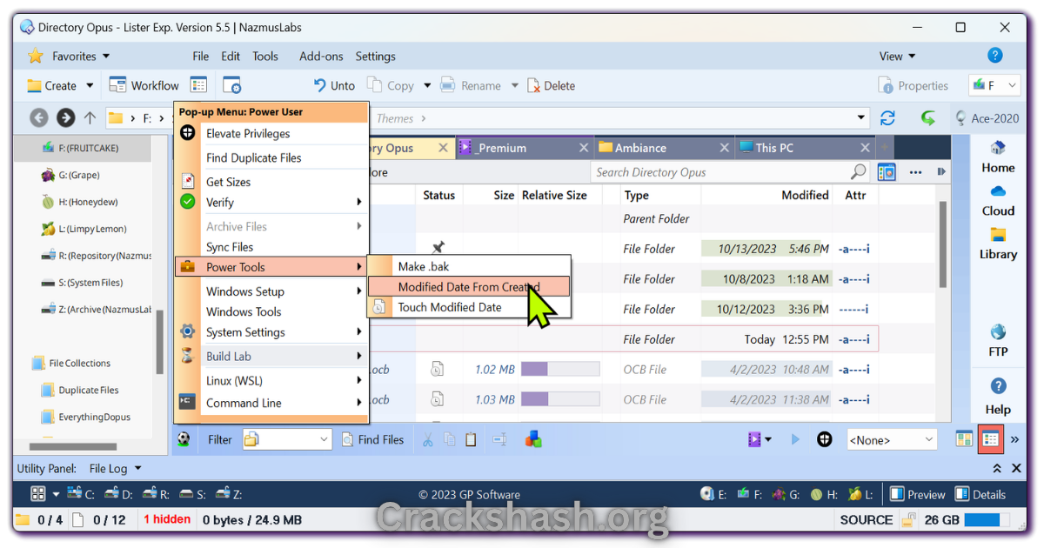The image size is (1044, 548).
Task: Open the File menu
Action: tap(200, 56)
